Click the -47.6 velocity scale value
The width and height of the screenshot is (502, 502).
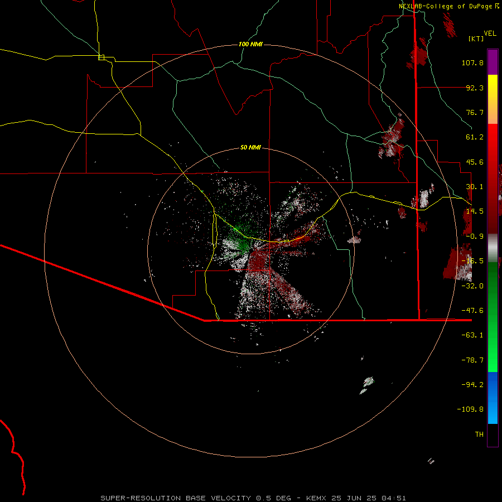coord(472,311)
